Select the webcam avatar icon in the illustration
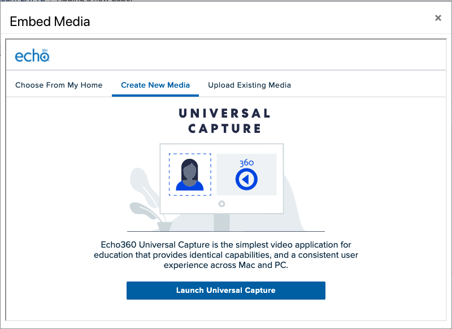This screenshot has height=329, width=452. pyautogui.click(x=189, y=175)
